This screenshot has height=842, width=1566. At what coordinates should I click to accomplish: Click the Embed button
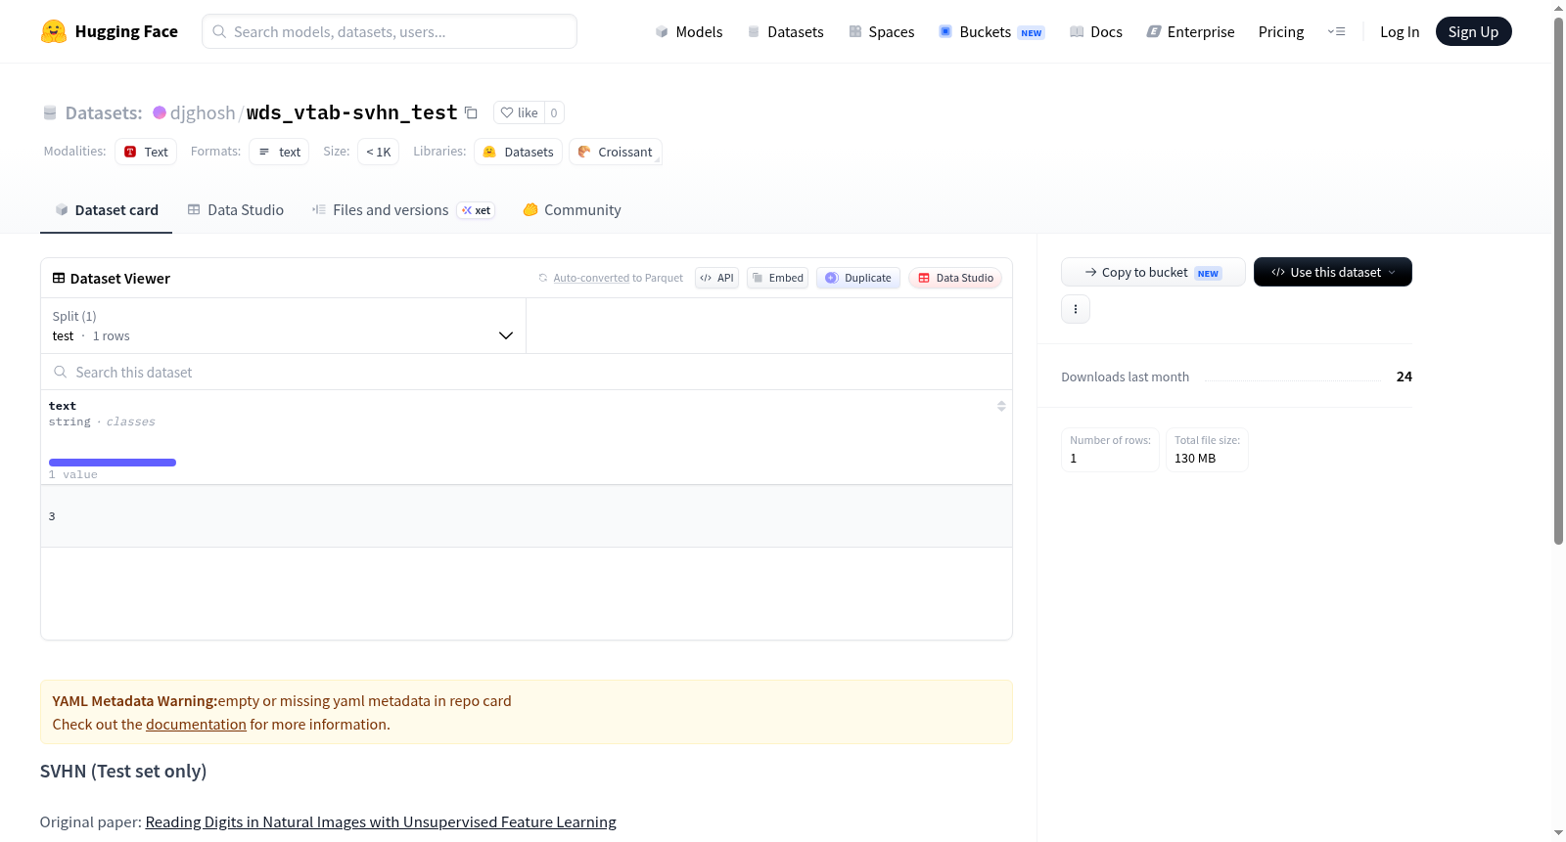[778, 278]
